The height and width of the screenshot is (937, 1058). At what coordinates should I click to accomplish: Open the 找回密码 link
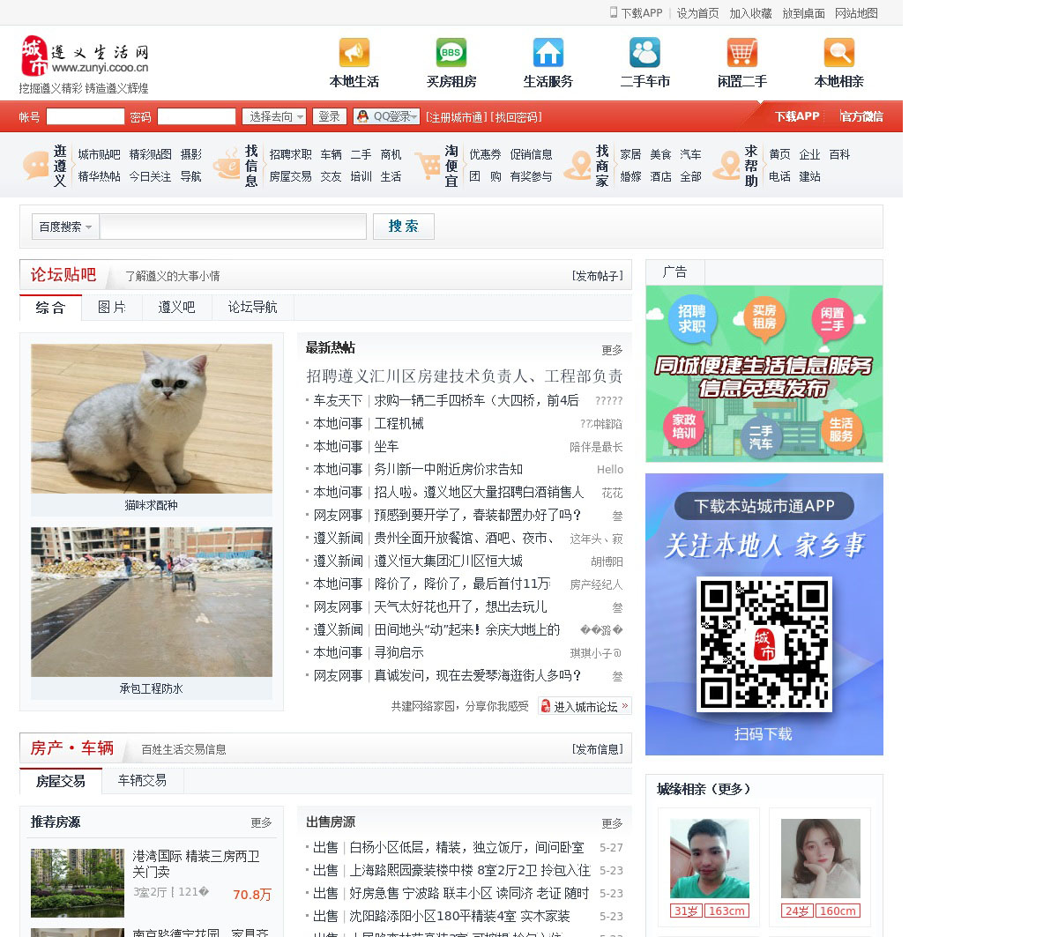point(516,117)
